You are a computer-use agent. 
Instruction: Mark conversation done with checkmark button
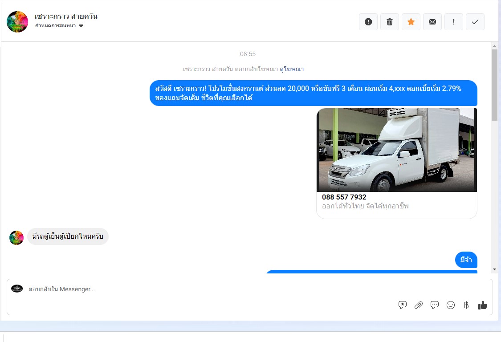click(475, 22)
